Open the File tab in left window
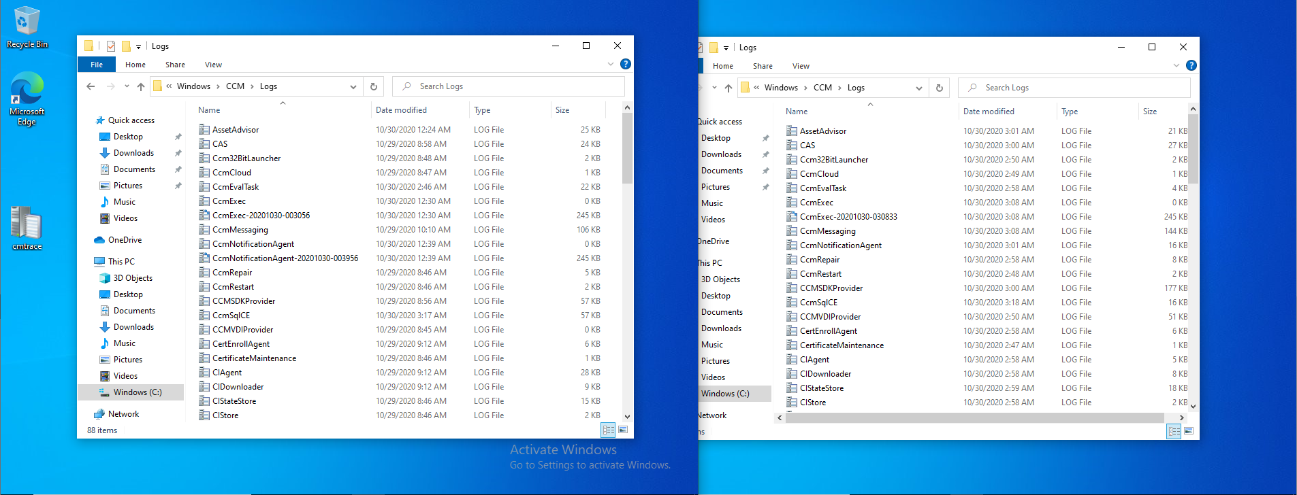1297x495 pixels. pyautogui.click(x=97, y=65)
